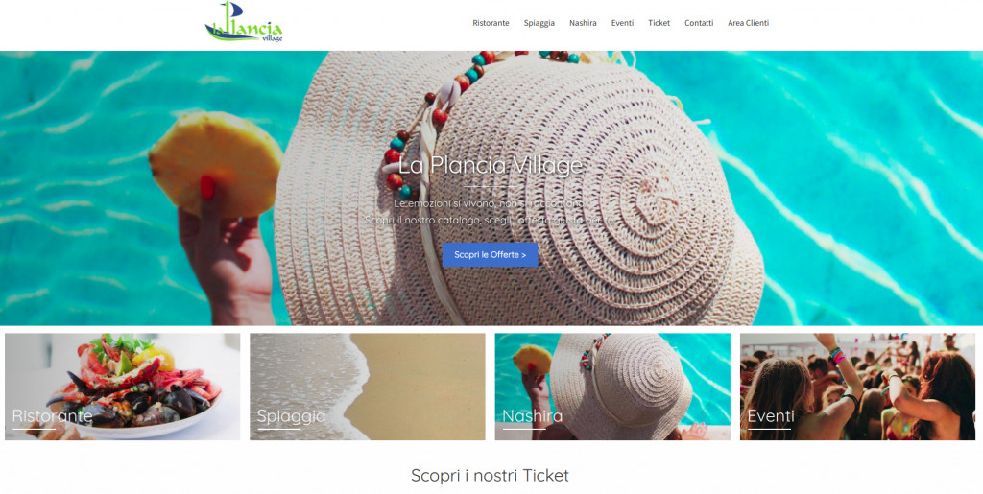The image size is (983, 494).
Task: Open the small straw hat pool thumbnail
Action: [x=612, y=387]
